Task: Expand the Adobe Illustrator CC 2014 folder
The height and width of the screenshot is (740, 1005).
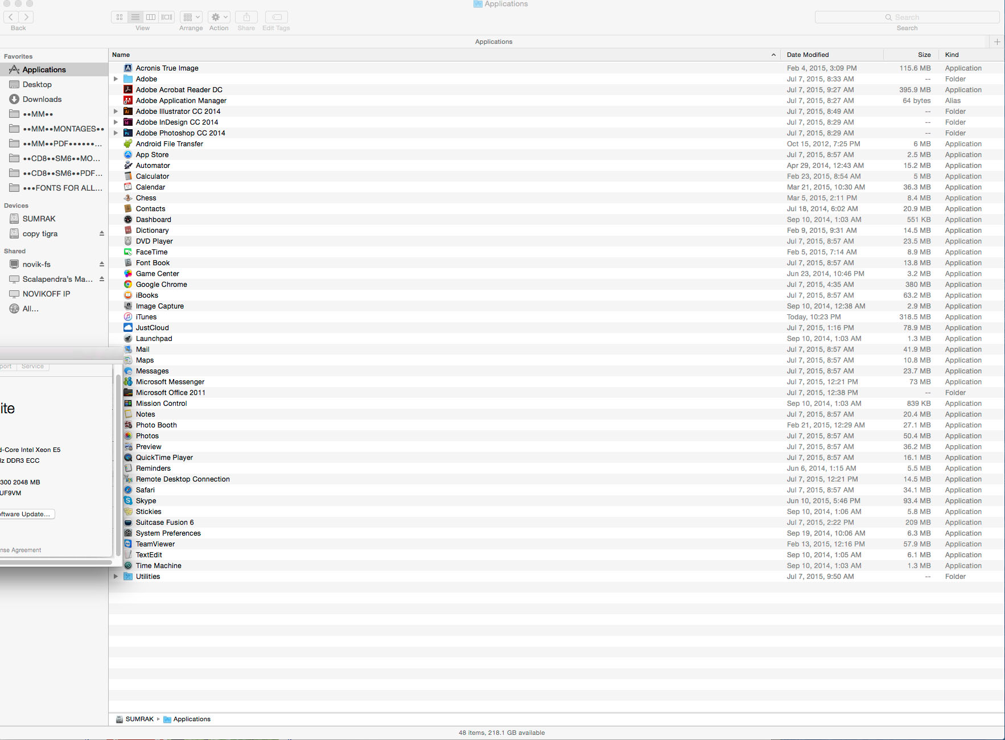Action: point(116,111)
